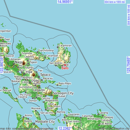
Task: Click the "Donsol" label
Action: point(33,101)
